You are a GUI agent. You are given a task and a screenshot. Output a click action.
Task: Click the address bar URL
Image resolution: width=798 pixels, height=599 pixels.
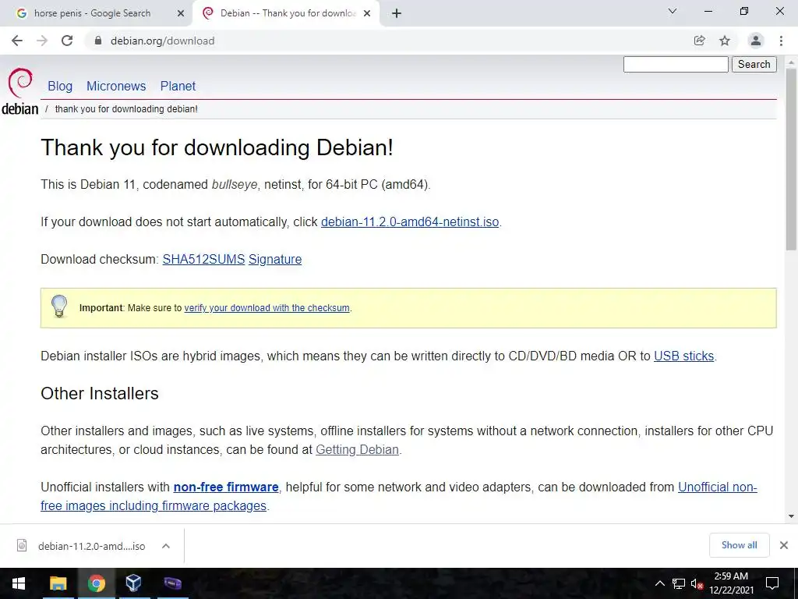(x=162, y=41)
